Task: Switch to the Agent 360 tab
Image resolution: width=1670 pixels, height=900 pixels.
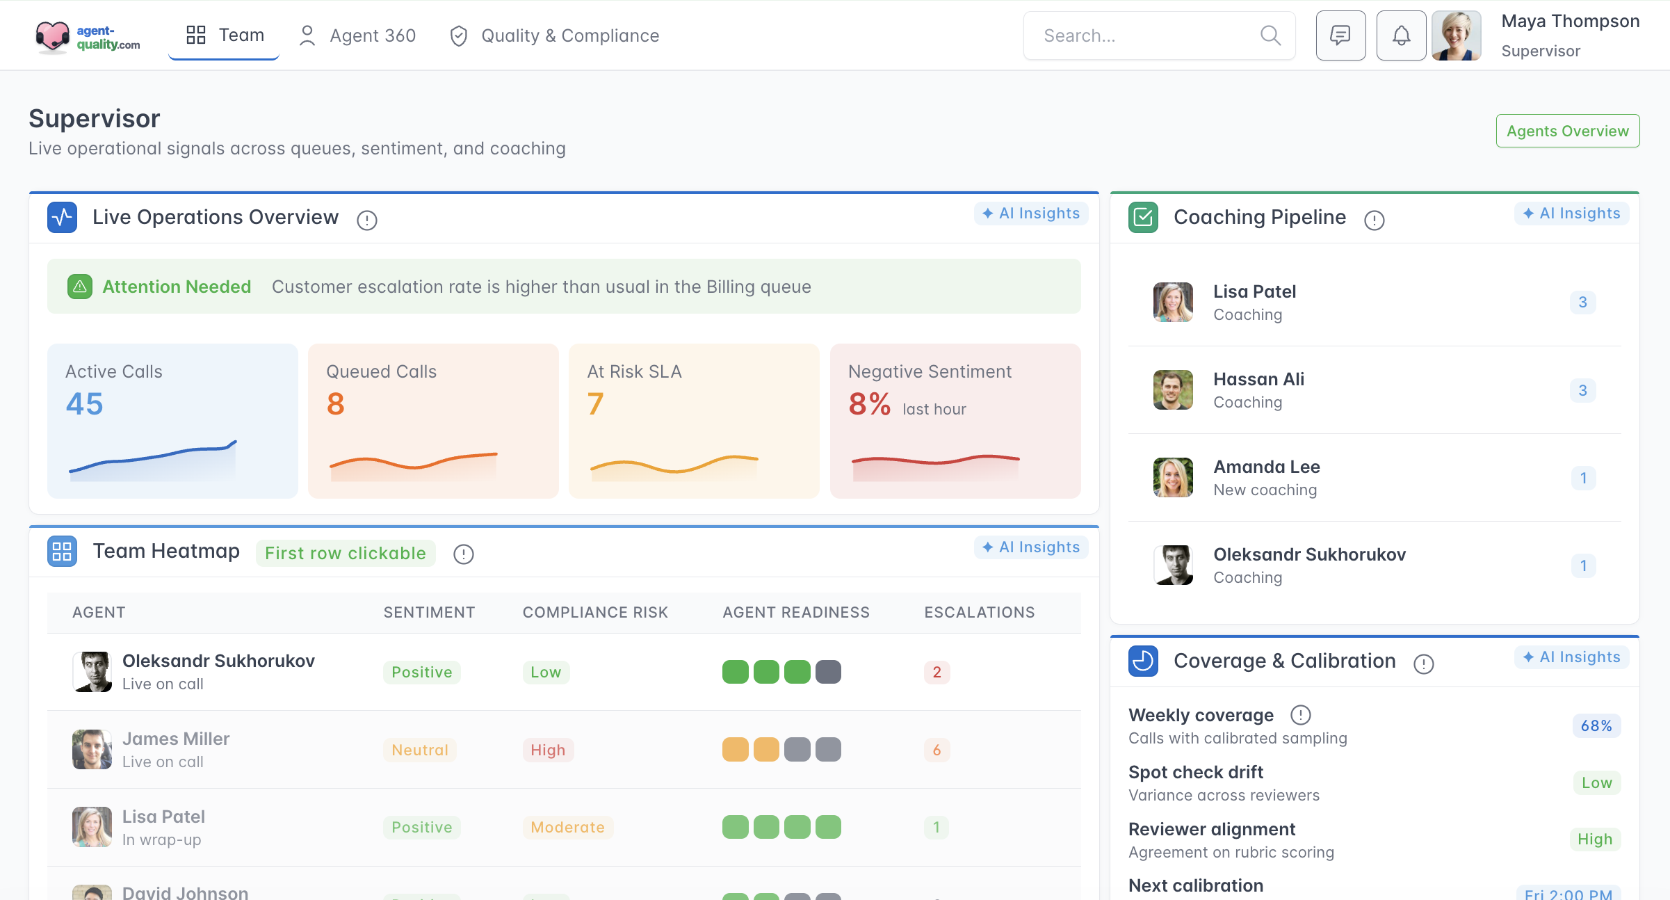Action: coord(357,35)
